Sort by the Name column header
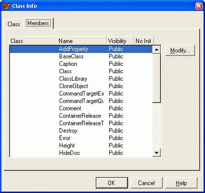 pyautogui.click(x=81, y=41)
